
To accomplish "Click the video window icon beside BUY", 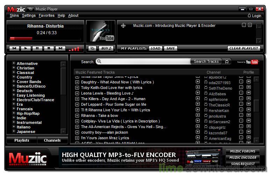I will click(x=92, y=49).
